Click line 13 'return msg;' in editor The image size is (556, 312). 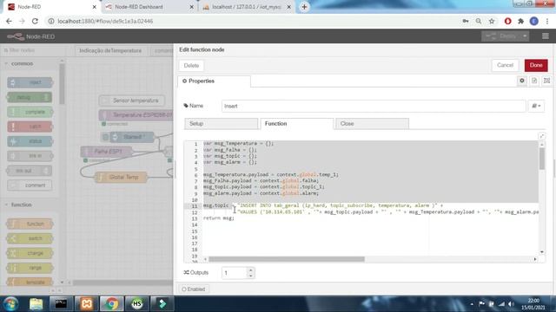[x=218, y=218]
